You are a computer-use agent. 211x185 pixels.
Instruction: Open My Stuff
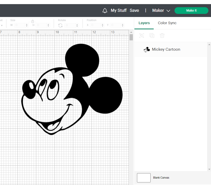[x=119, y=10]
